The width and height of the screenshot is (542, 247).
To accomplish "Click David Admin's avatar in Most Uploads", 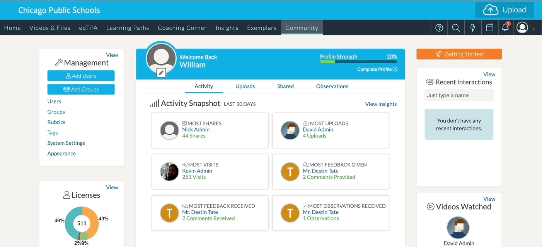I will click(290, 130).
